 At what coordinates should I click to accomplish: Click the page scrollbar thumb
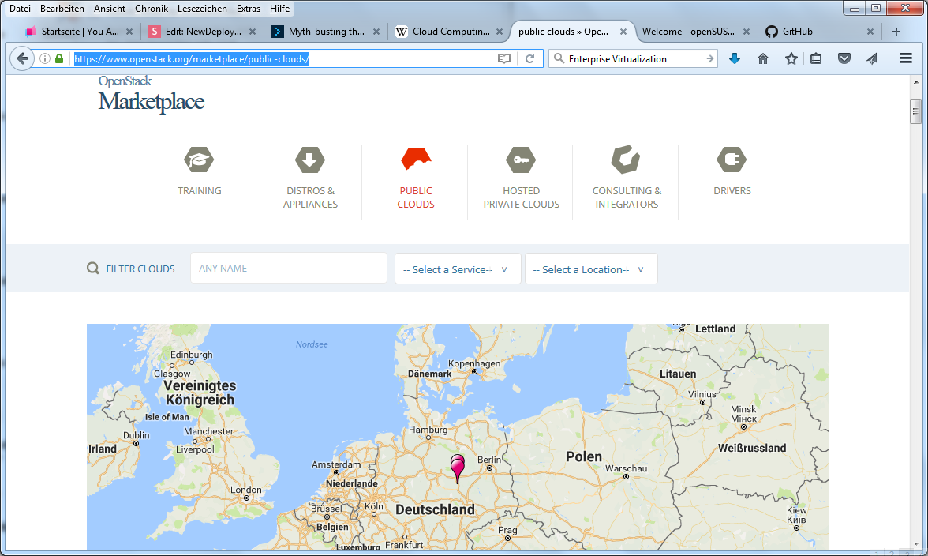915,111
